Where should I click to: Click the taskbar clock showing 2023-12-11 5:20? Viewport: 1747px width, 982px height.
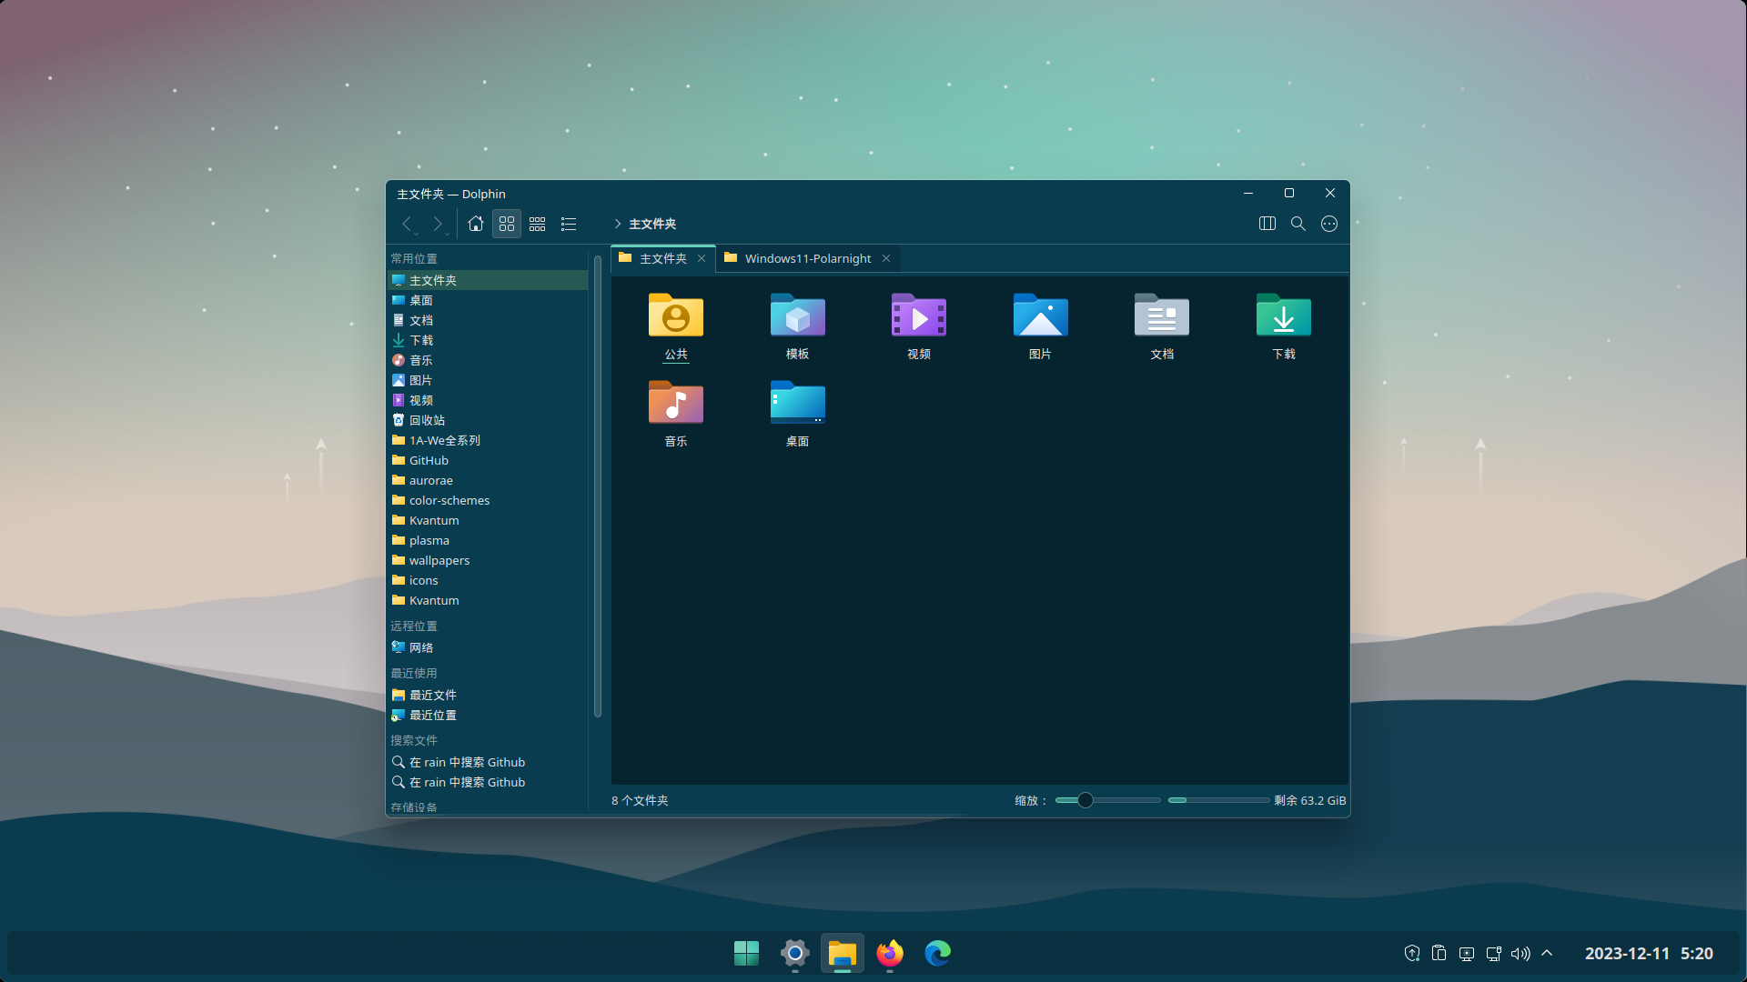1649,953
